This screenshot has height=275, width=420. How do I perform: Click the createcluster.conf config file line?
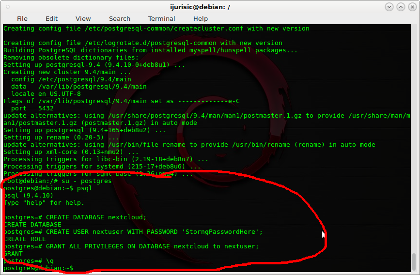pos(156,29)
